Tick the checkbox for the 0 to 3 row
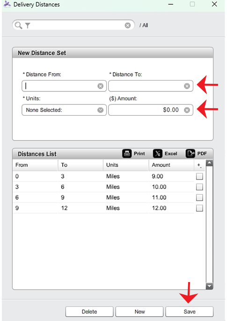227x321 pixels. point(199,176)
